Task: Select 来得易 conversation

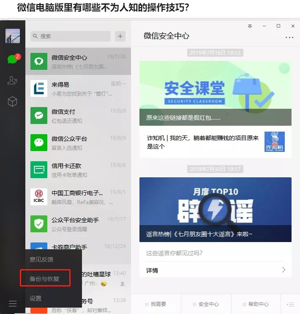Action: 78,88
